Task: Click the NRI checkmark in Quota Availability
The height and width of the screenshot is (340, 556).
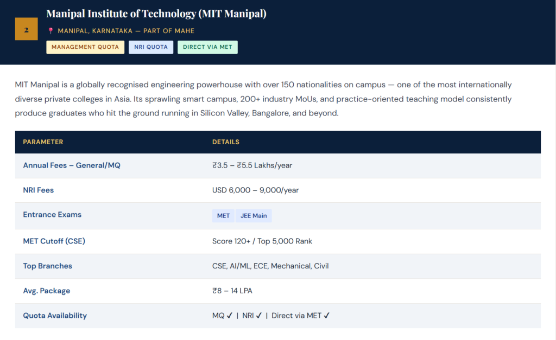Action: pos(259,315)
